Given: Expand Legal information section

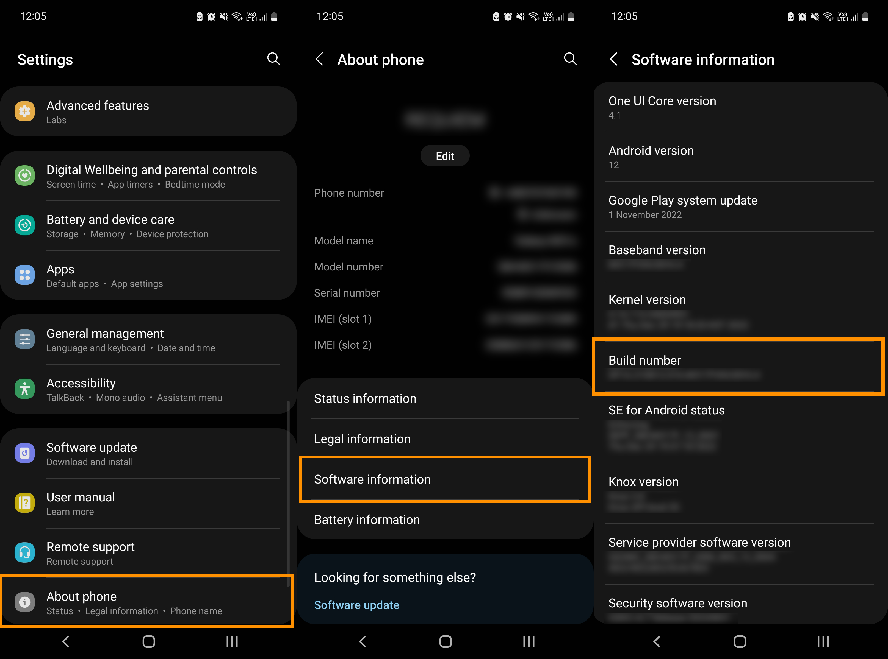Looking at the screenshot, I should pyautogui.click(x=444, y=438).
